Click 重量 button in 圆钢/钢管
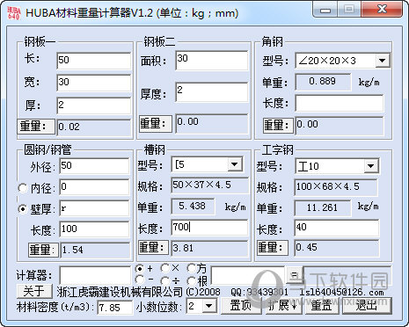This screenshot has width=409, height=327. (x=43, y=250)
